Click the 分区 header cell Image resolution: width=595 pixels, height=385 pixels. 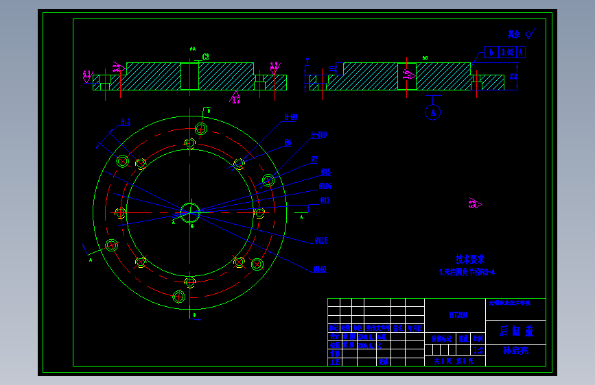[x=358, y=328]
